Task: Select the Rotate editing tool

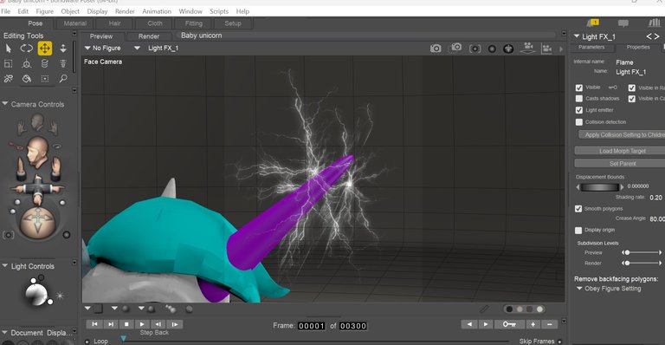Action: click(x=26, y=49)
